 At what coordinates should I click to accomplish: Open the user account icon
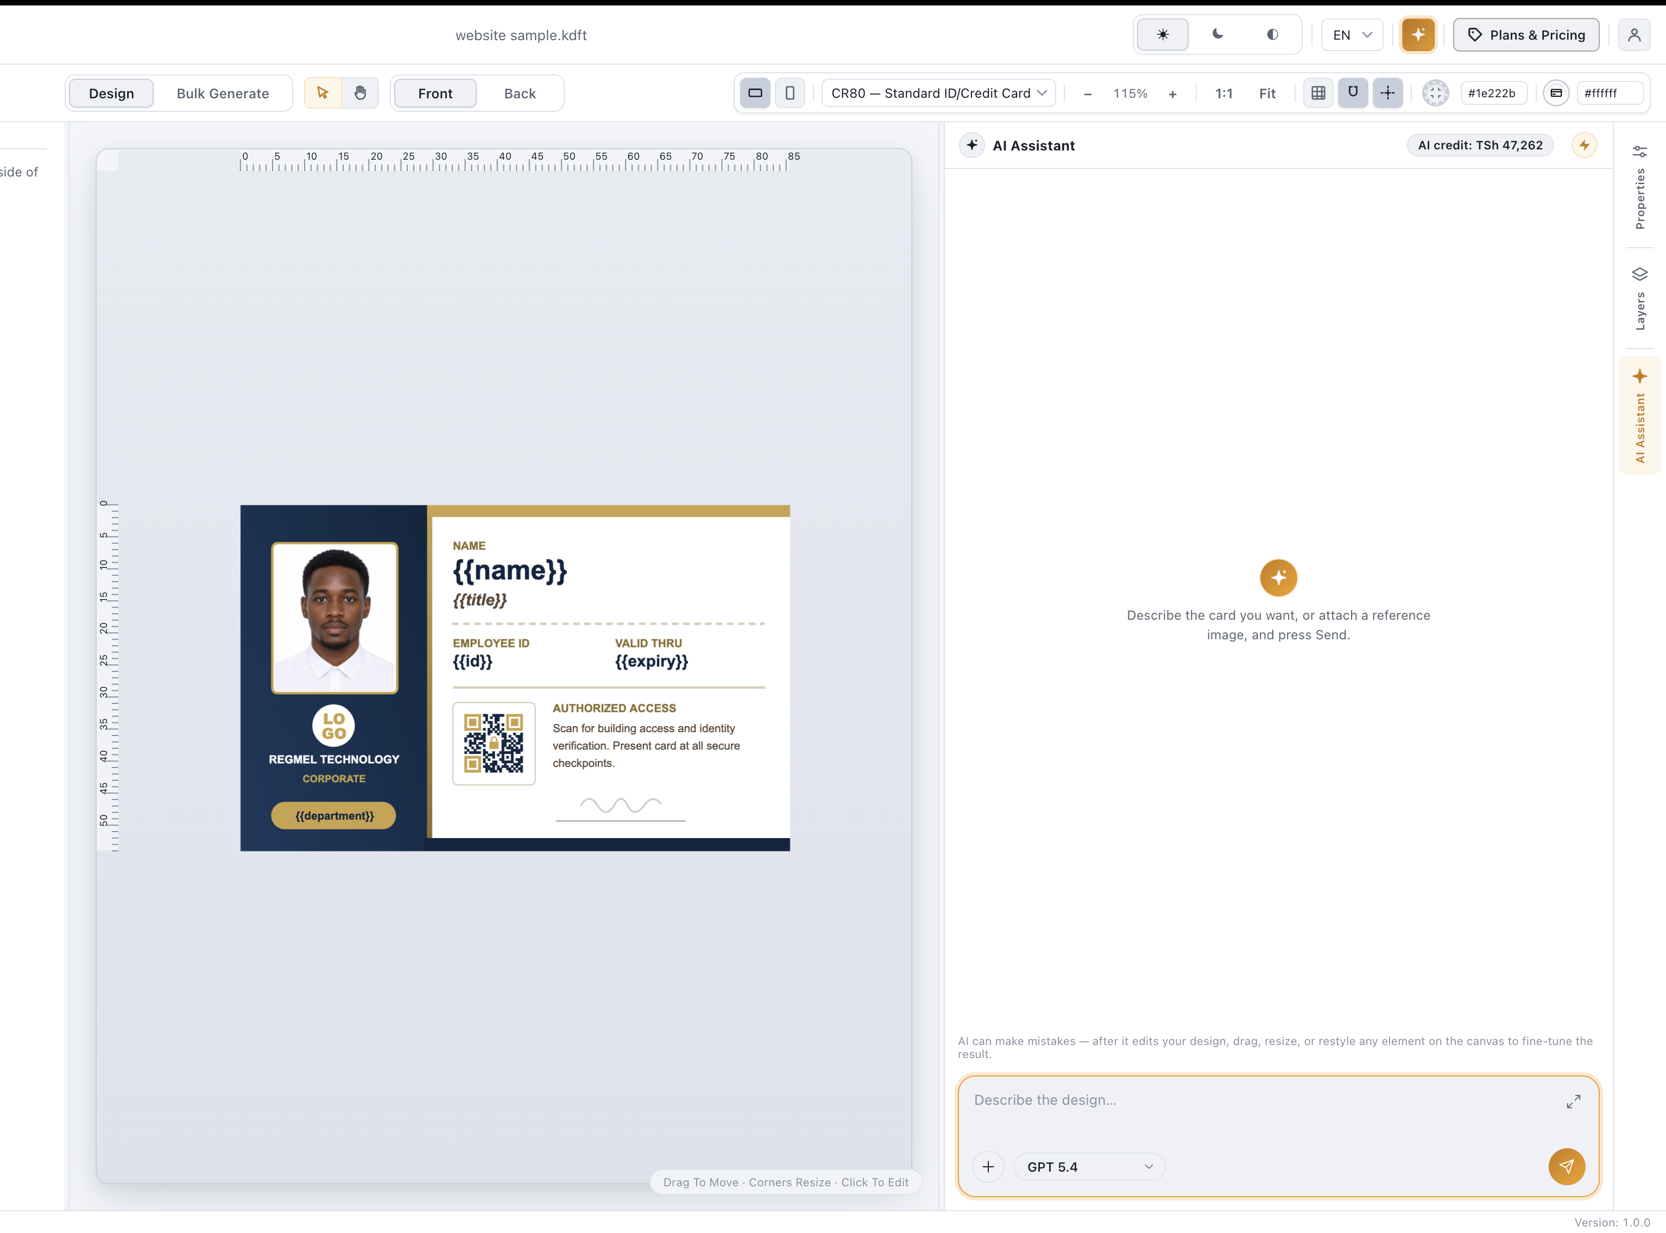pos(1634,34)
